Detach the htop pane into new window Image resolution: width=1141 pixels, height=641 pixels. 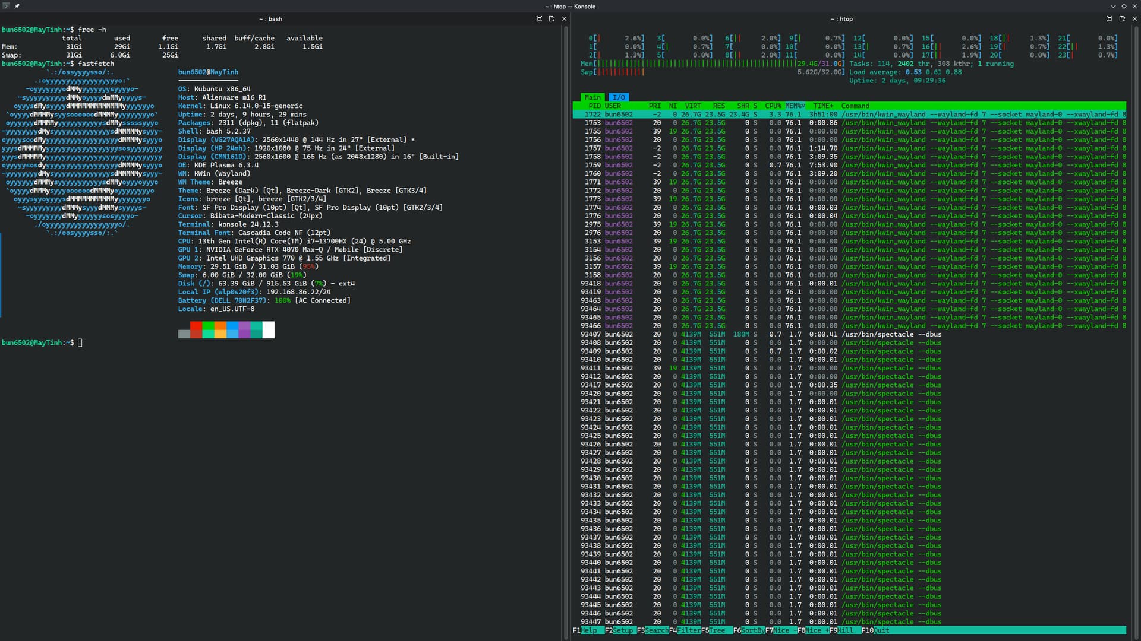[x=1122, y=19]
